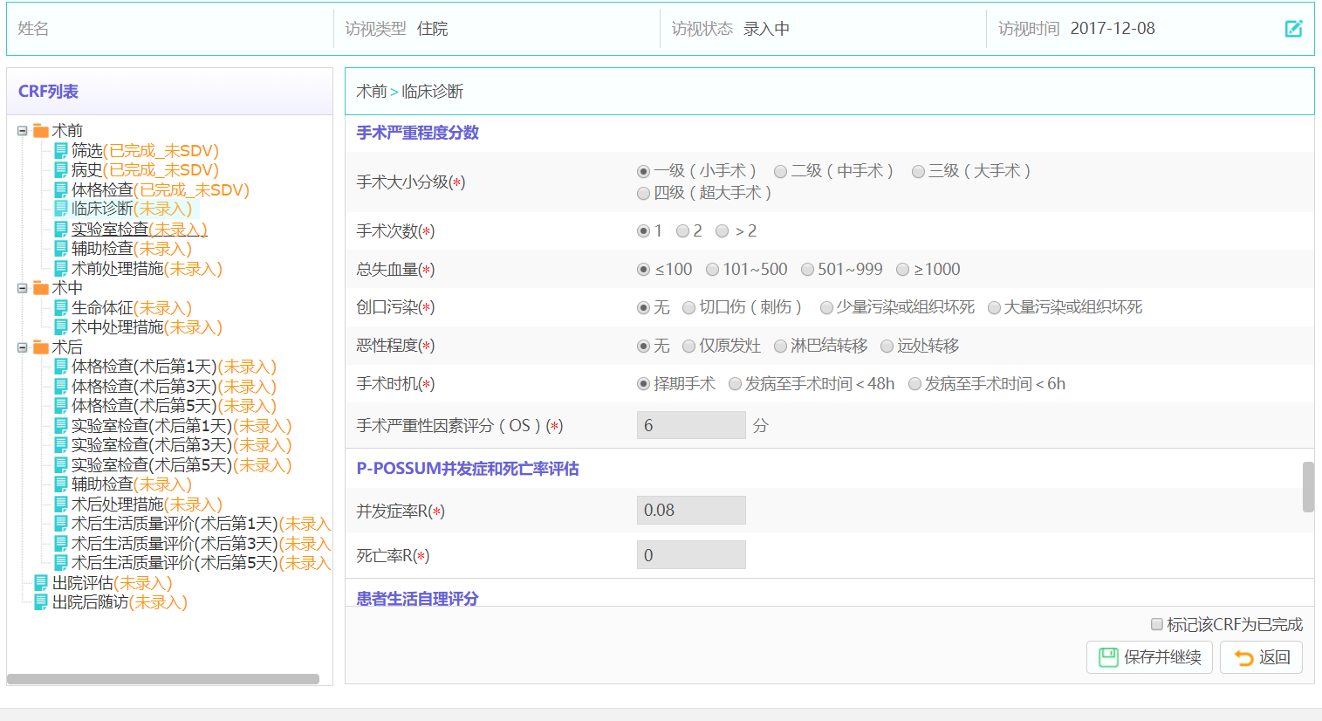Collapse the 术中 tree node

tap(23, 288)
